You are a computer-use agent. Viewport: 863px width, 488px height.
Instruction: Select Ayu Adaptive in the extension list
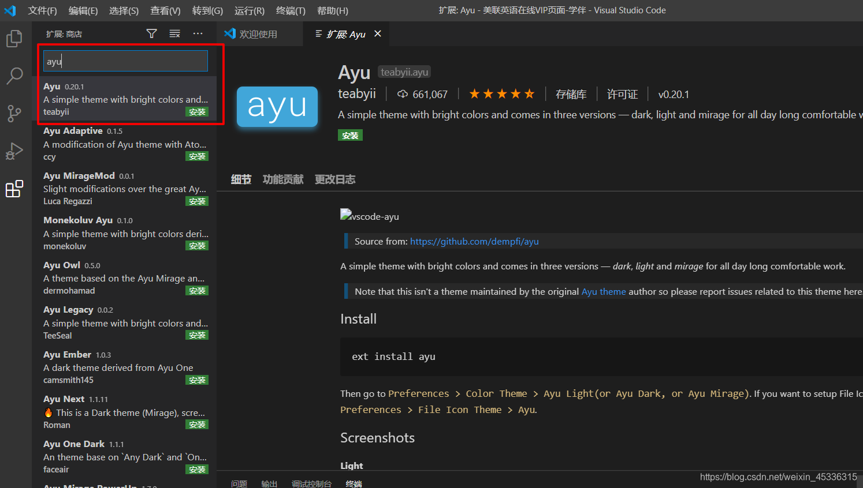[124, 144]
